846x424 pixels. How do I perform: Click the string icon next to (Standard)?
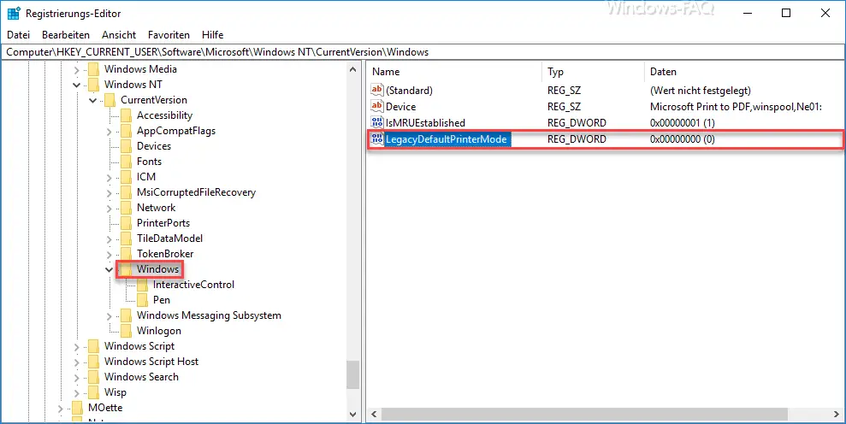pyautogui.click(x=377, y=90)
